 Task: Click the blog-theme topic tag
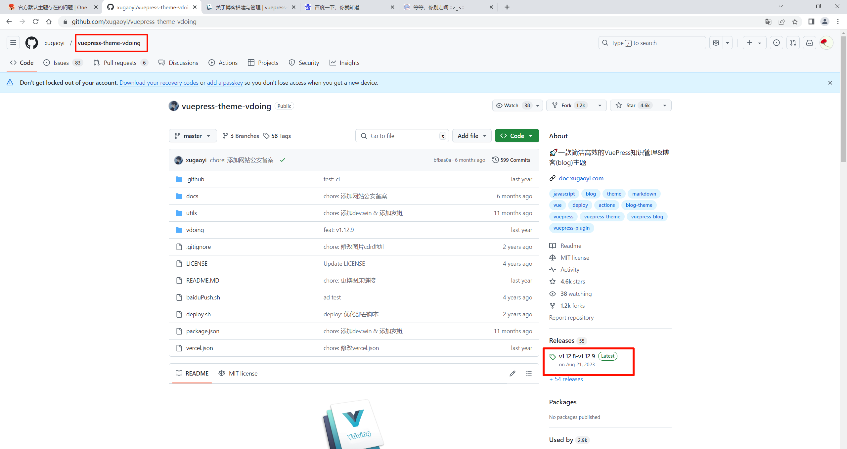coord(639,205)
